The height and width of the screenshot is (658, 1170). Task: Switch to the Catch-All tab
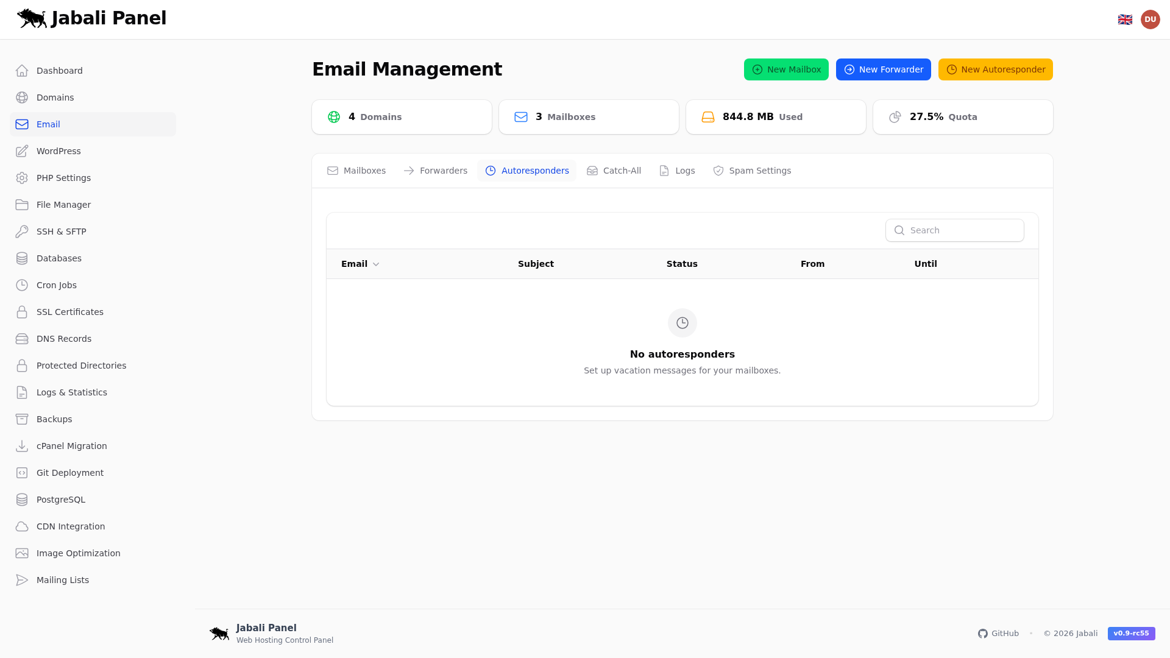click(614, 171)
